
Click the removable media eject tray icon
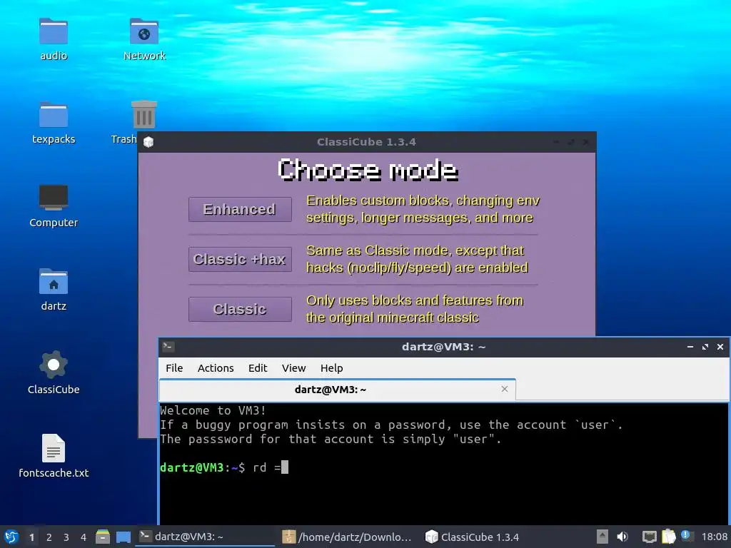point(603,537)
